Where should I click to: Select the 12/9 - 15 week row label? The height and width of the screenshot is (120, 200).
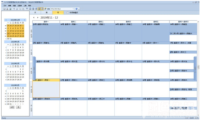[31, 71]
